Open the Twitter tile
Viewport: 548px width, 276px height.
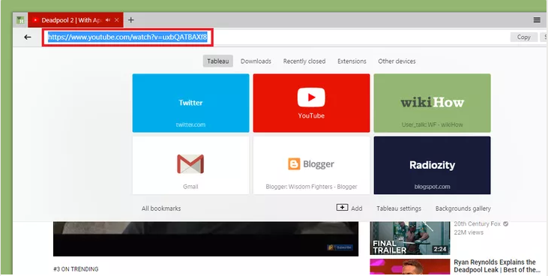190,103
